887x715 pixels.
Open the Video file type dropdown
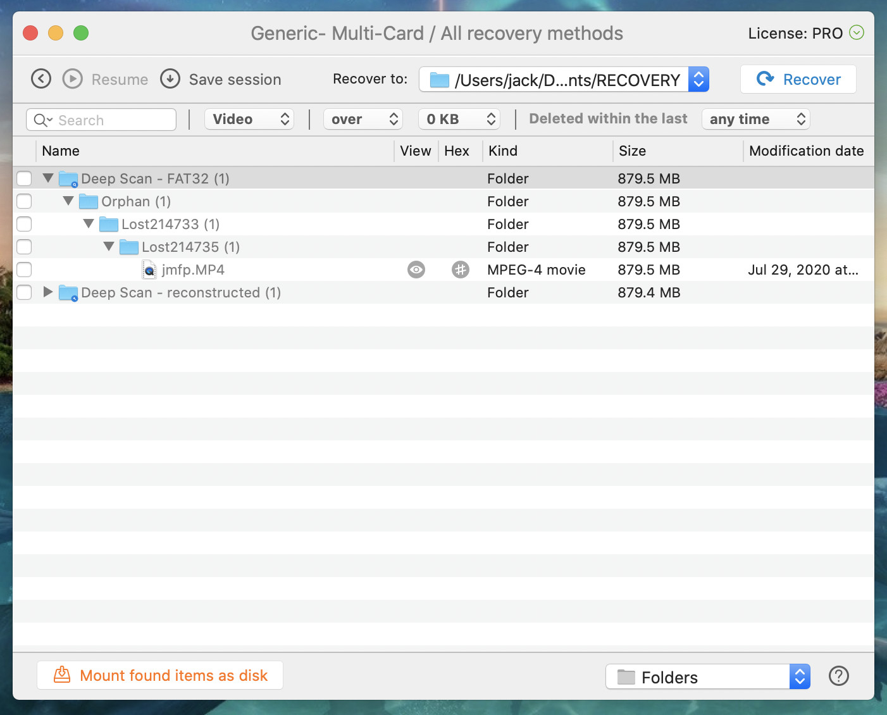click(x=249, y=119)
